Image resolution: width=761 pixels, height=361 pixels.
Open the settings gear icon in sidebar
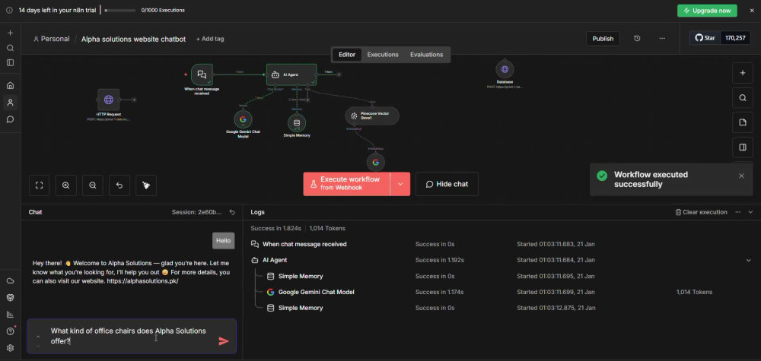pyautogui.click(x=10, y=348)
